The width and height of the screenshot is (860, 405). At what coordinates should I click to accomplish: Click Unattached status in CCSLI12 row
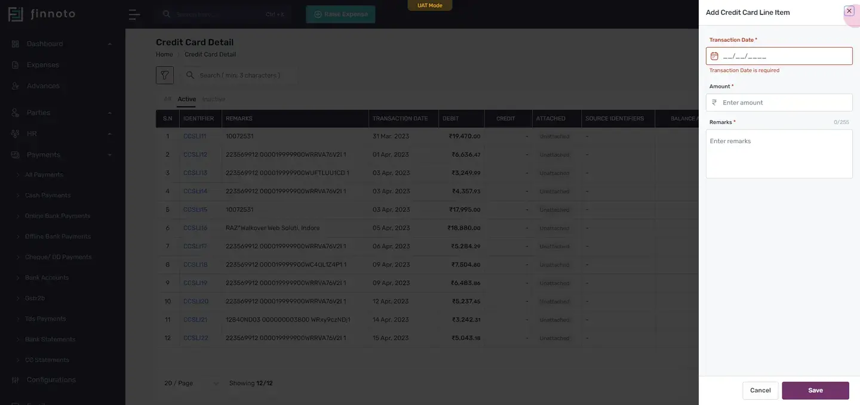pyautogui.click(x=554, y=155)
